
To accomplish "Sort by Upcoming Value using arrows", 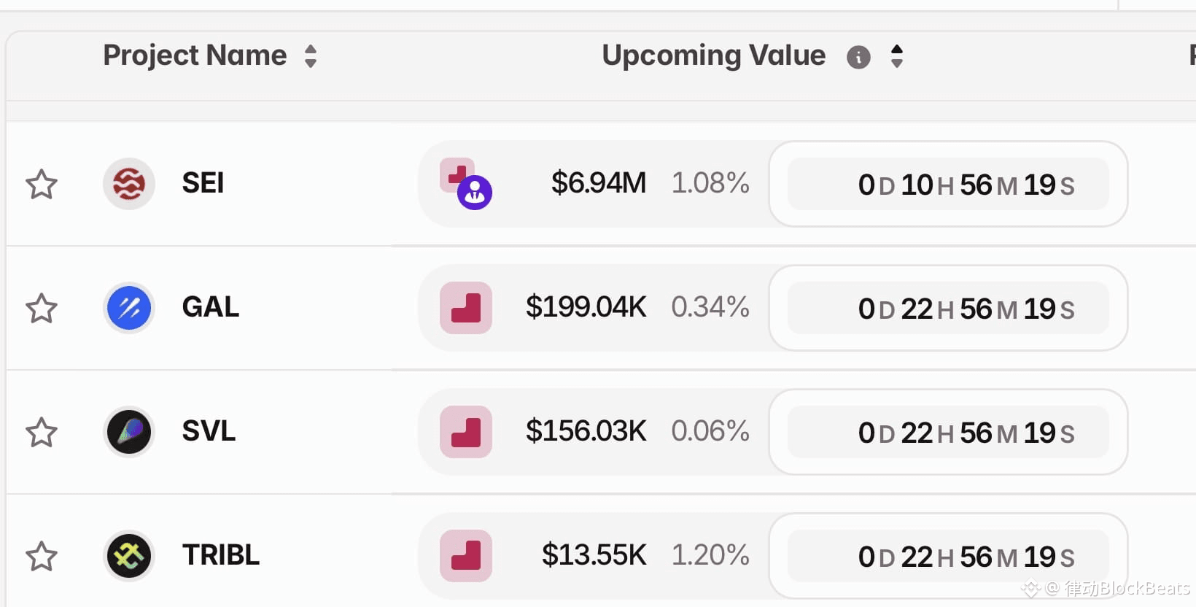I will pos(897,56).
